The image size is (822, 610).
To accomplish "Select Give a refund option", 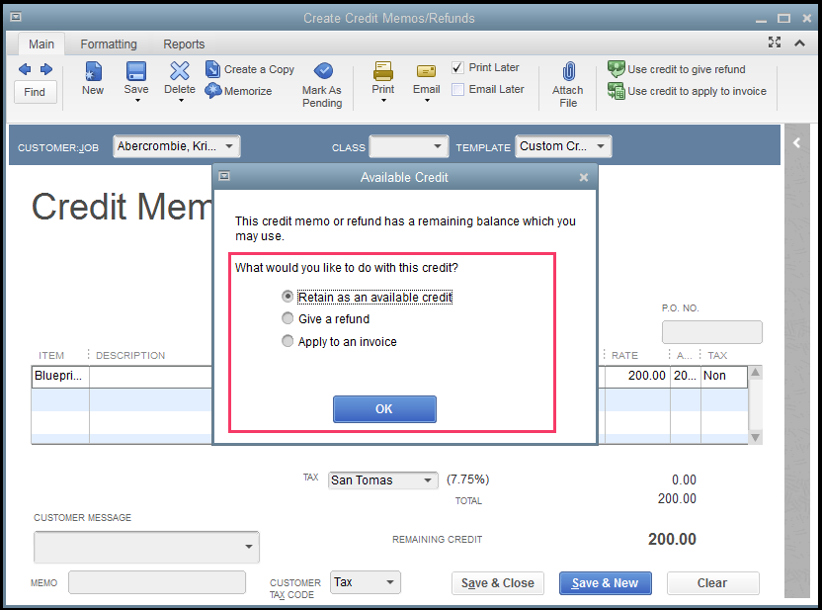I will click(x=288, y=318).
